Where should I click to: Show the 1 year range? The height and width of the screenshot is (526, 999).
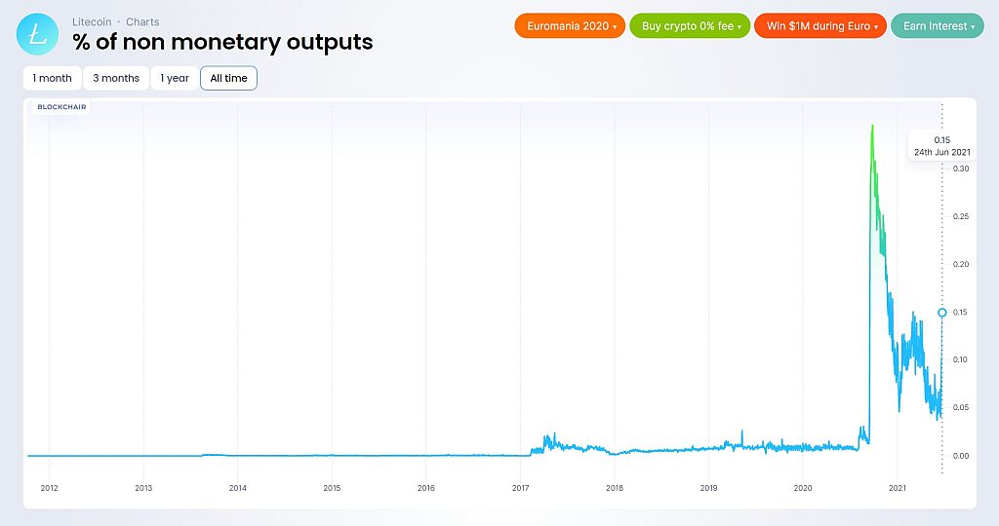[175, 78]
